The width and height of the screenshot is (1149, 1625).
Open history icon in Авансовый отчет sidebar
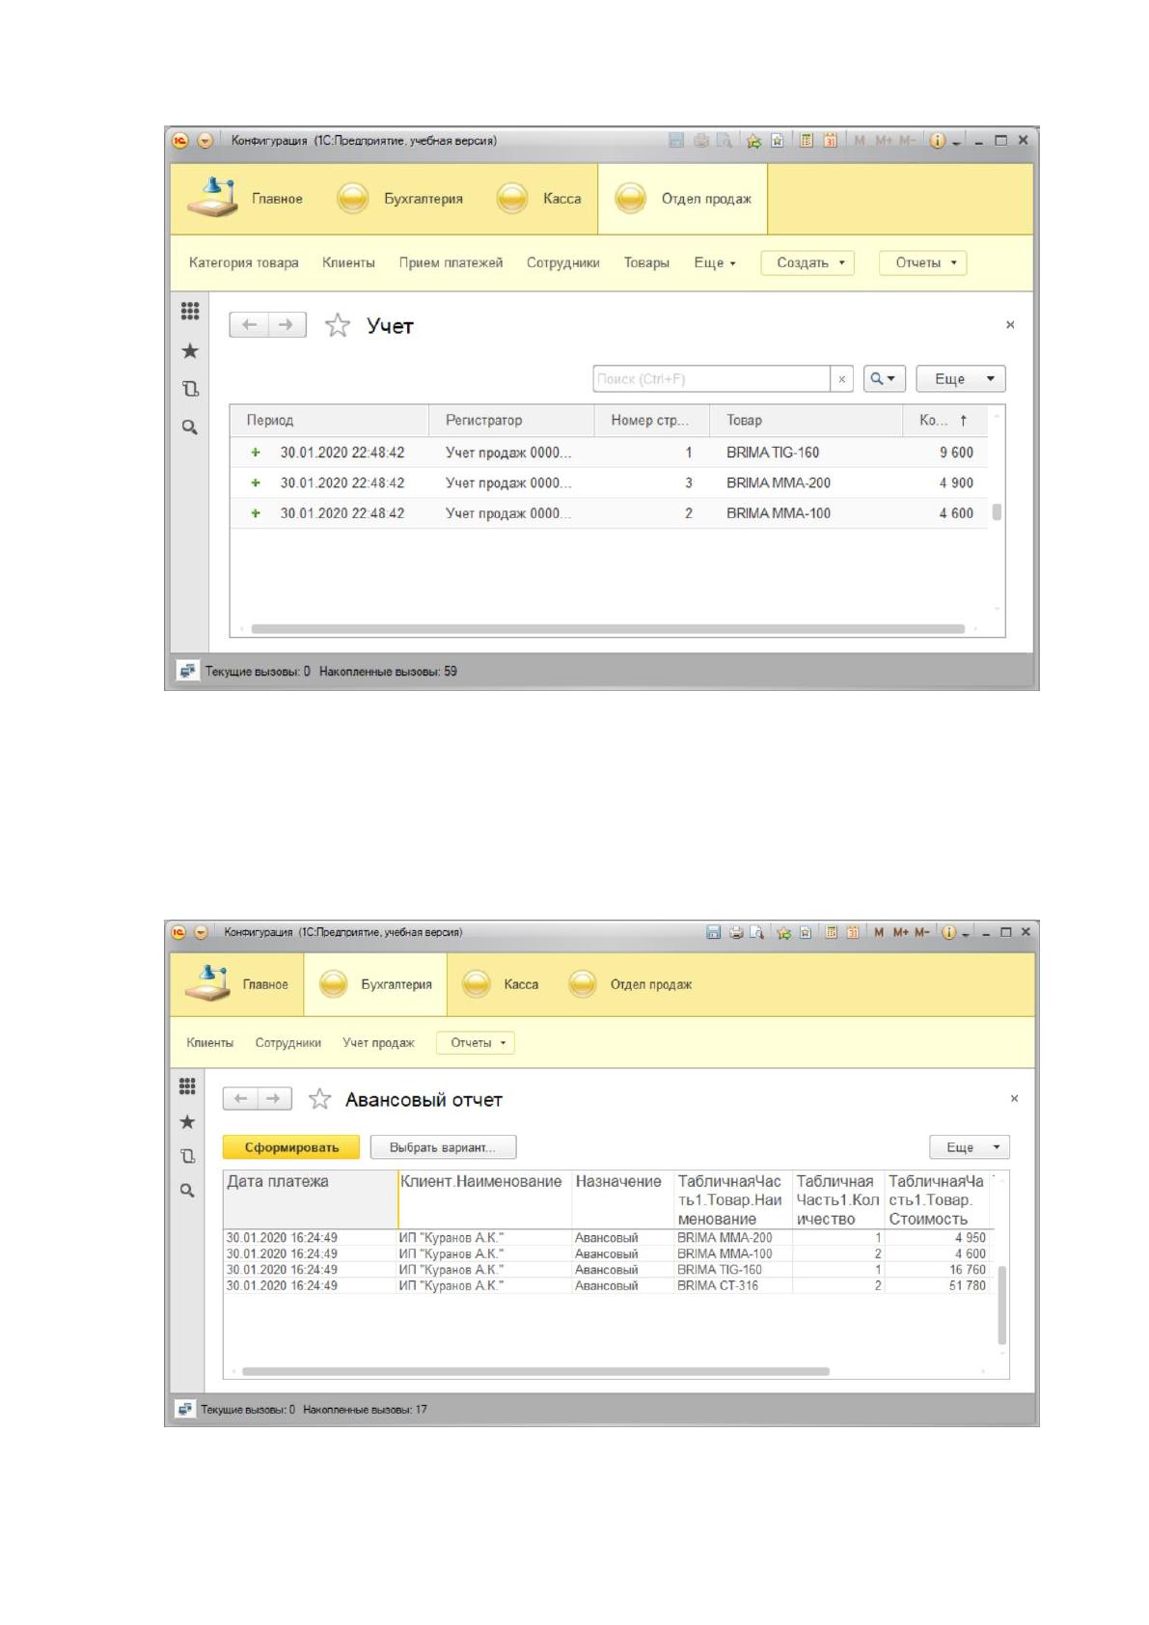click(x=188, y=1155)
